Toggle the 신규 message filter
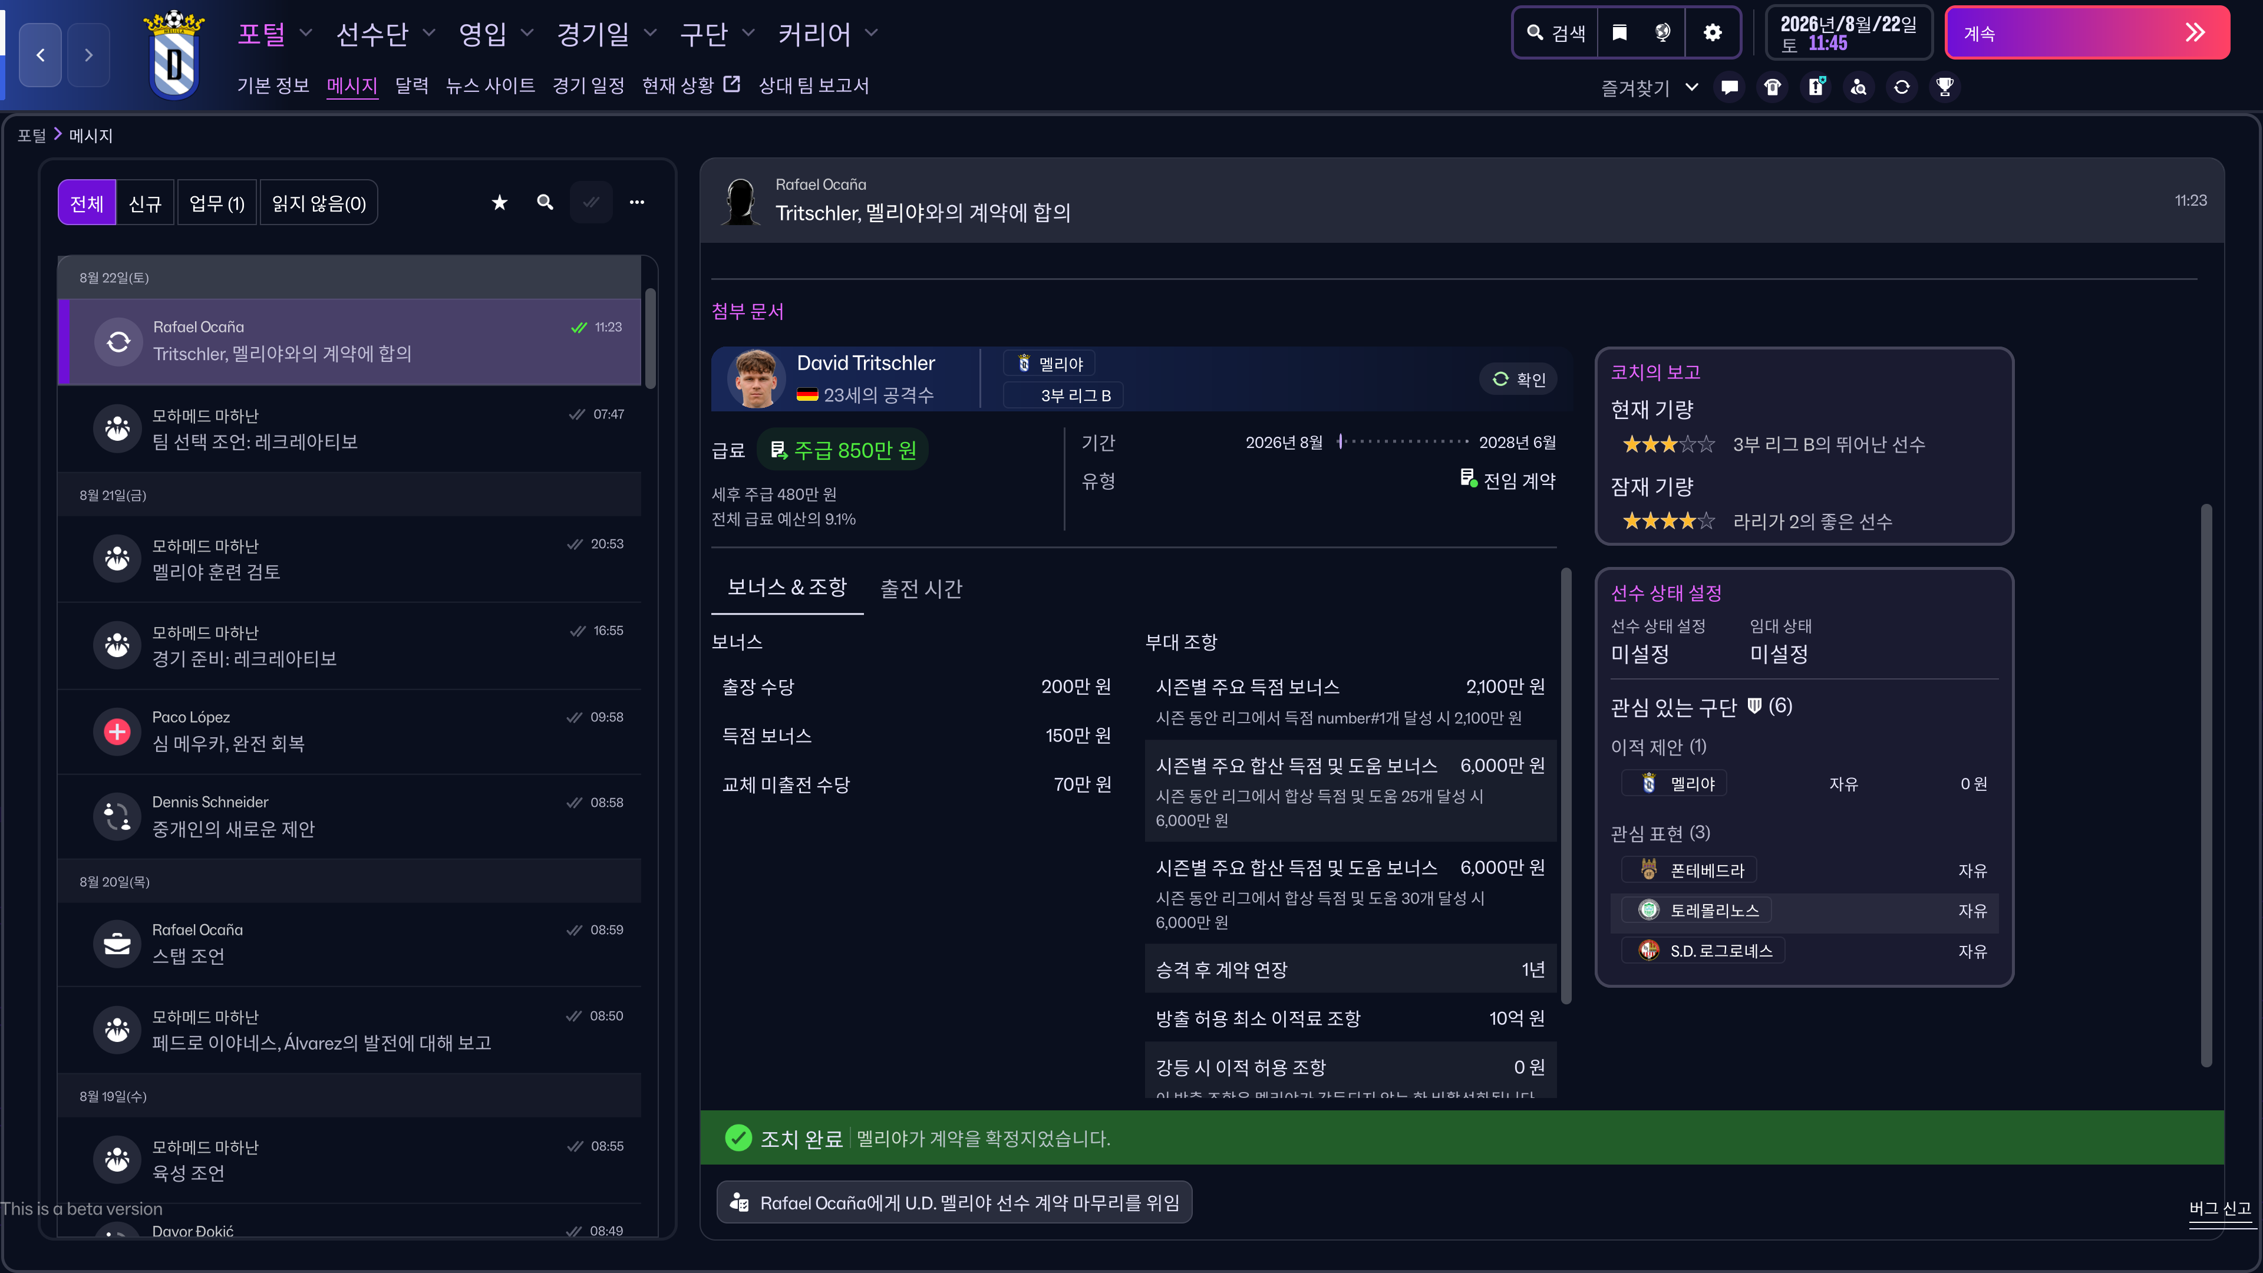The image size is (2263, 1273). 145,204
